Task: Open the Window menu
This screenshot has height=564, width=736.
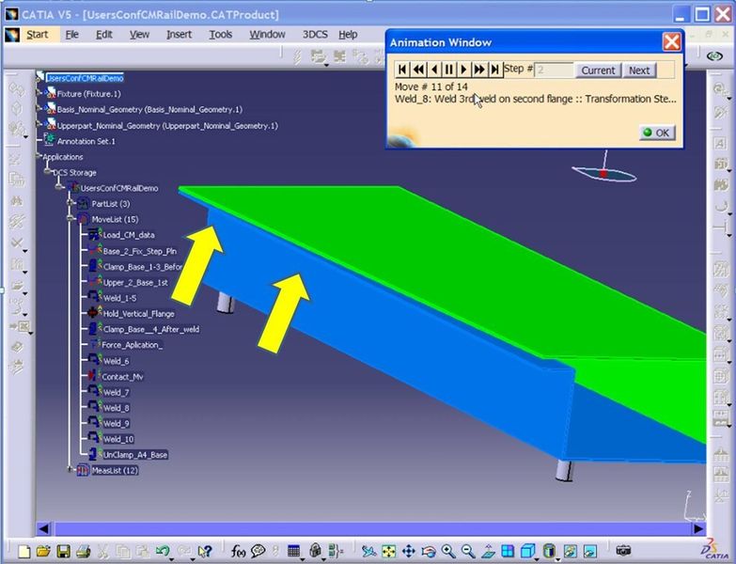Action: click(267, 34)
